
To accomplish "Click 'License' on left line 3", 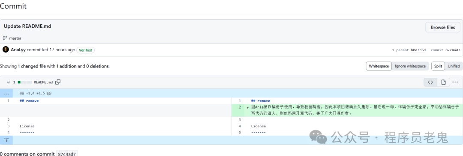I will 27,126.
